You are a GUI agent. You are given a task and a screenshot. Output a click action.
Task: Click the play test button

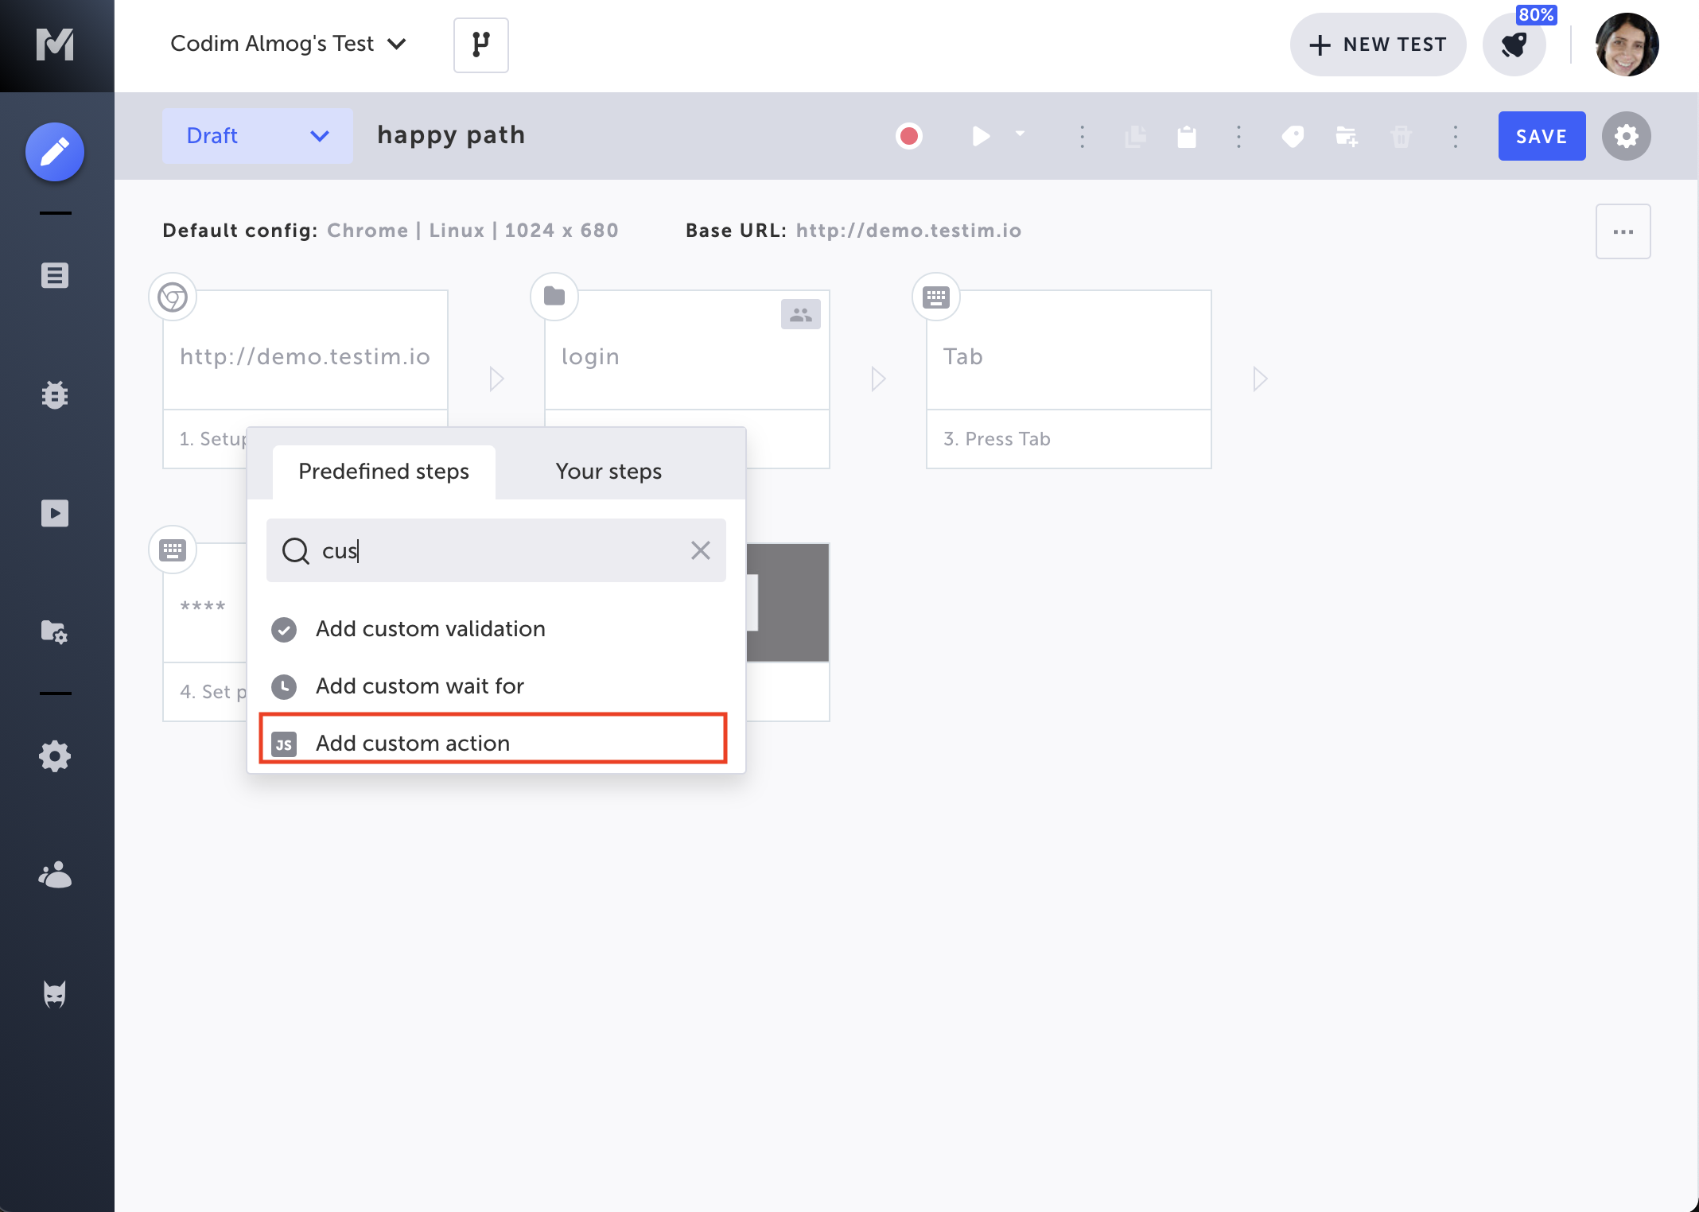981,136
